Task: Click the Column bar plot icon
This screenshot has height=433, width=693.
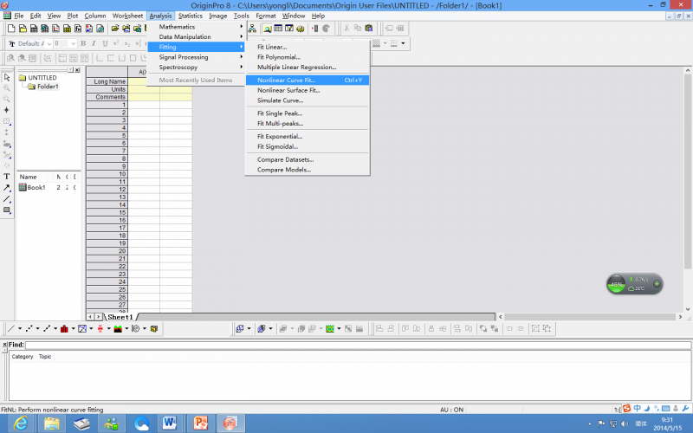Action: tap(64, 329)
